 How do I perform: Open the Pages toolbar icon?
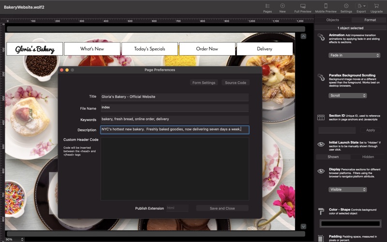tap(268, 6)
